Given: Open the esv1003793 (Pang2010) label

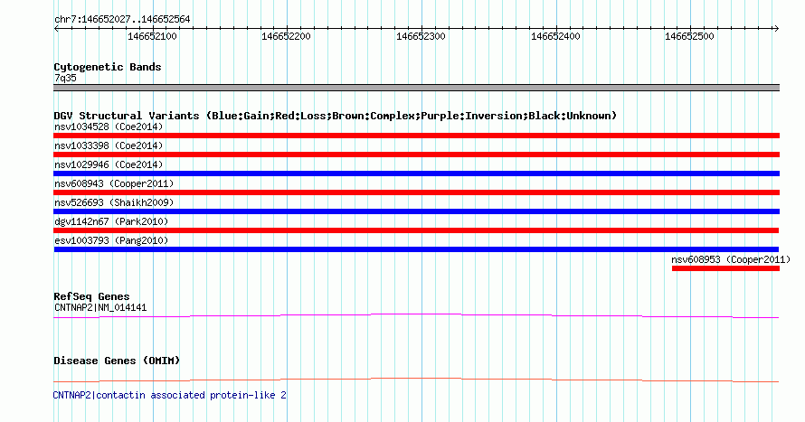Looking at the screenshot, I should click(x=111, y=240).
